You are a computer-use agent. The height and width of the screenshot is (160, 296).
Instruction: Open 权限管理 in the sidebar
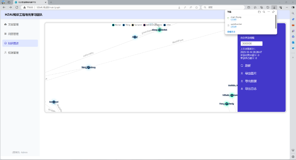click(x=13, y=52)
